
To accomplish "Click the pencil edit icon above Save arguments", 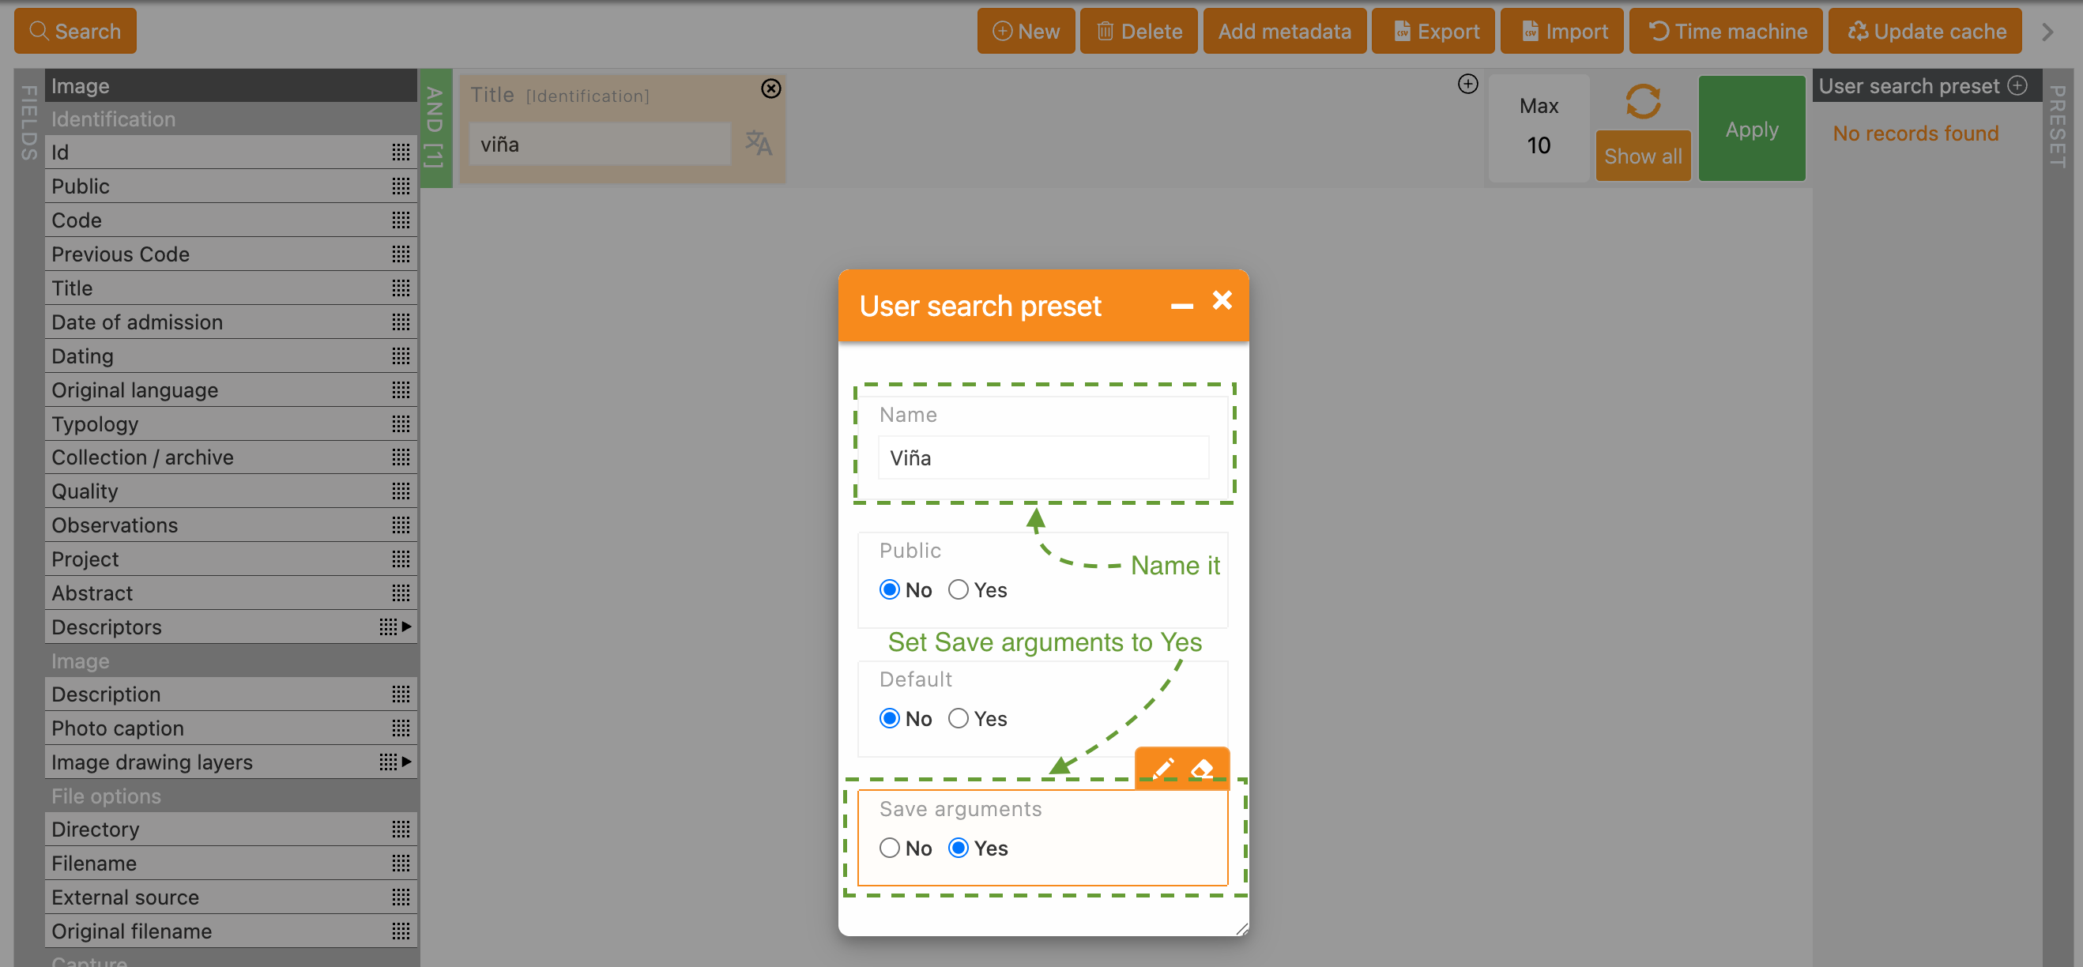I will tap(1162, 768).
